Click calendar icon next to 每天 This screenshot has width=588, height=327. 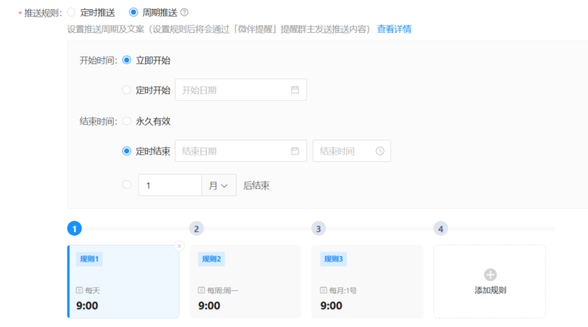80,290
